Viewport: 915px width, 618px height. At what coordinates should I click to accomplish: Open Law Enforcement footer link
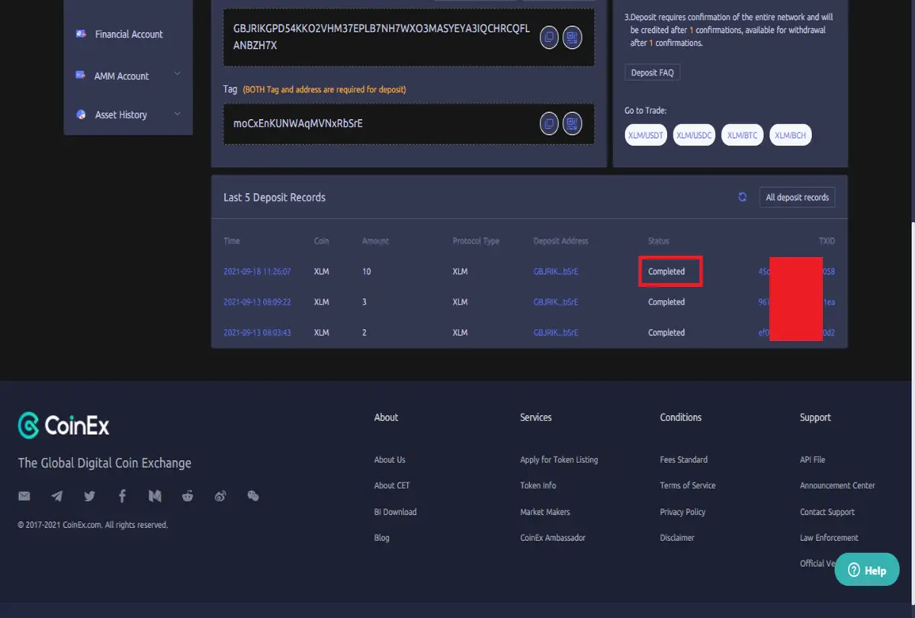tap(829, 538)
